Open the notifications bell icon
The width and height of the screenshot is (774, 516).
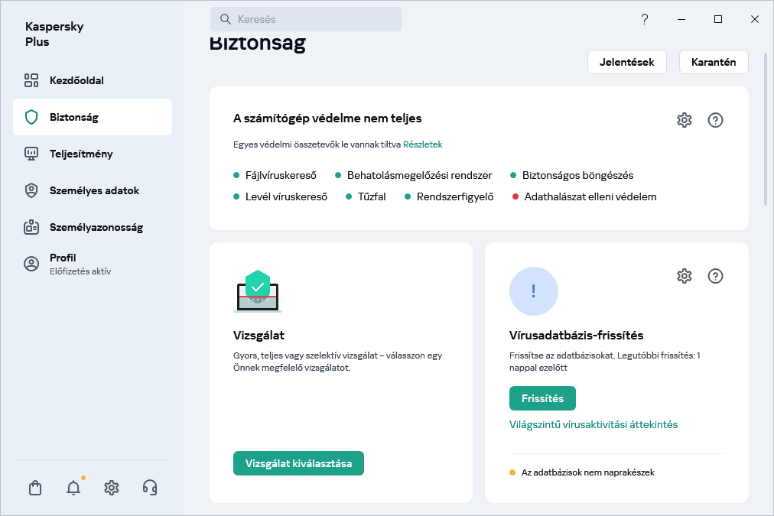(x=73, y=488)
